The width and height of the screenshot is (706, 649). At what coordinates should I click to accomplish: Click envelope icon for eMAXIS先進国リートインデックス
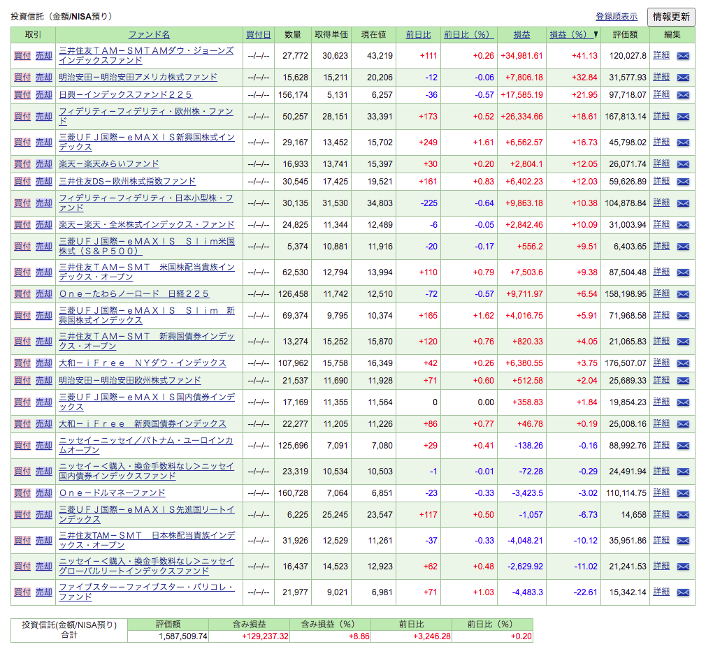click(x=683, y=514)
